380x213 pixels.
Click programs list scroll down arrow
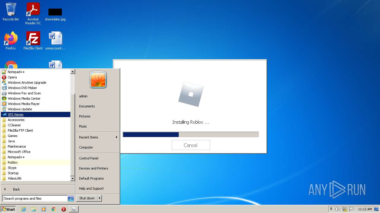(73, 178)
